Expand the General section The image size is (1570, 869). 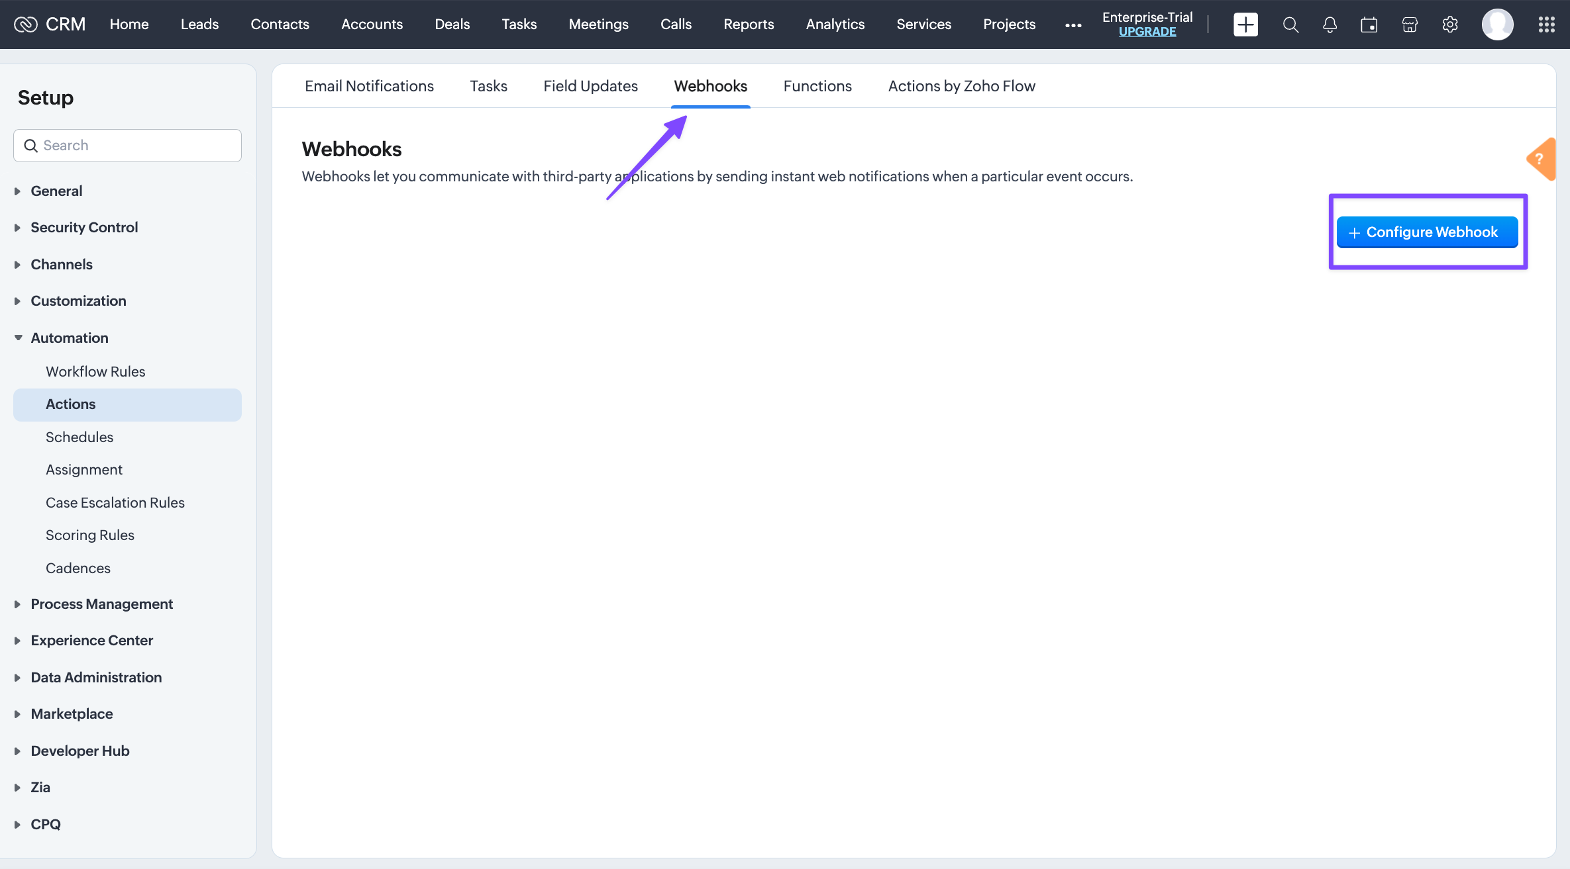pos(56,191)
